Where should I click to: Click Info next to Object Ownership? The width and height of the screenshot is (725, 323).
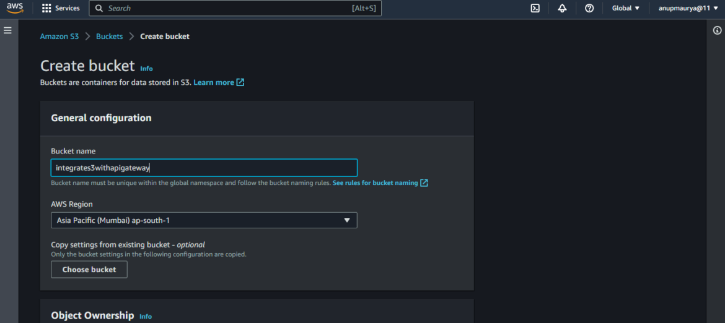point(145,316)
